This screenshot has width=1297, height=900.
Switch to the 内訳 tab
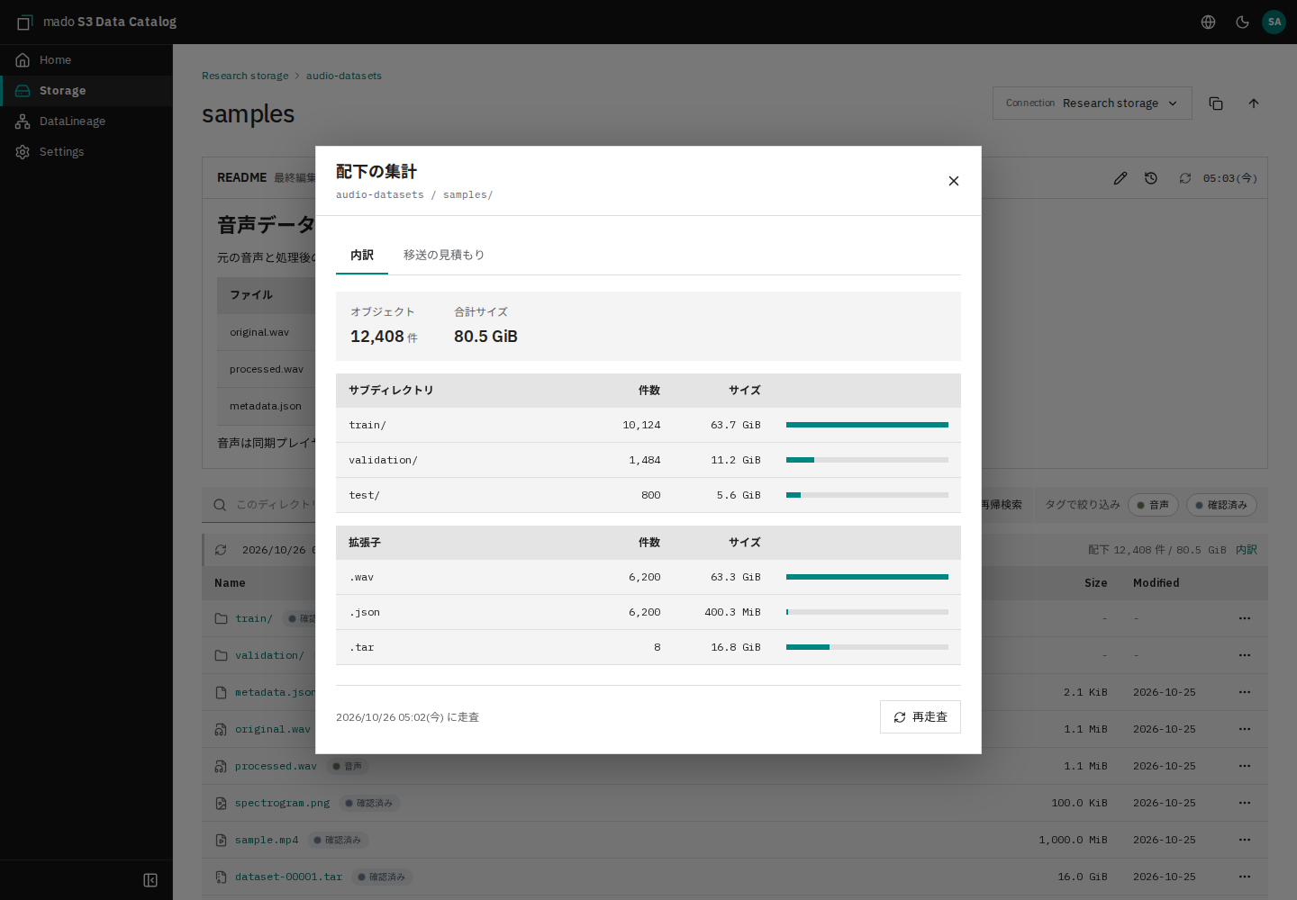[x=362, y=255]
